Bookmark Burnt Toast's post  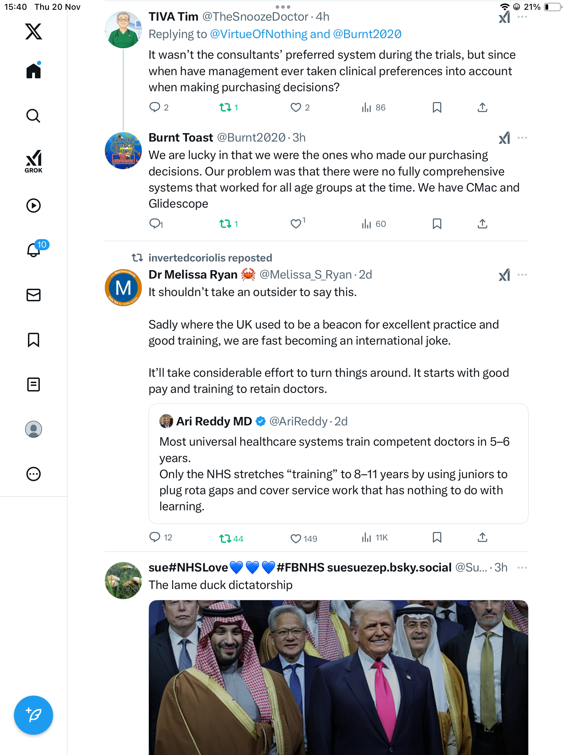tap(437, 224)
